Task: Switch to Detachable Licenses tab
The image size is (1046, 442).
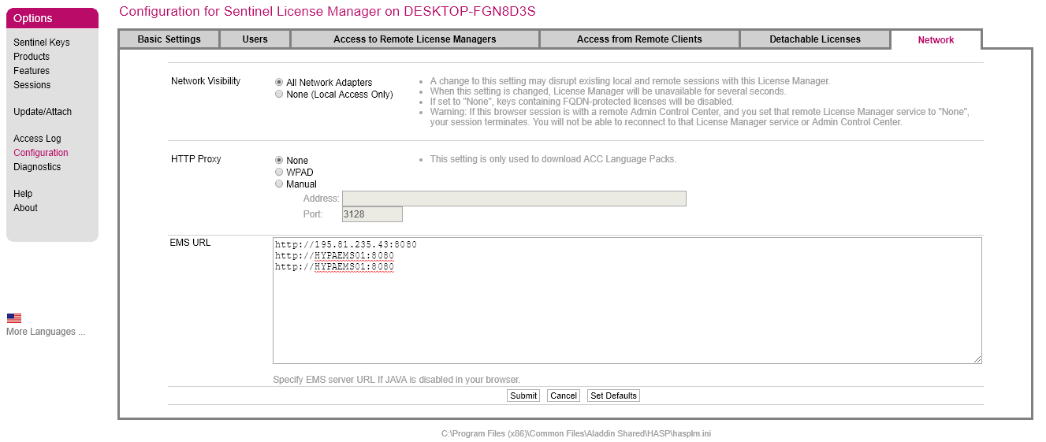Action: (815, 39)
